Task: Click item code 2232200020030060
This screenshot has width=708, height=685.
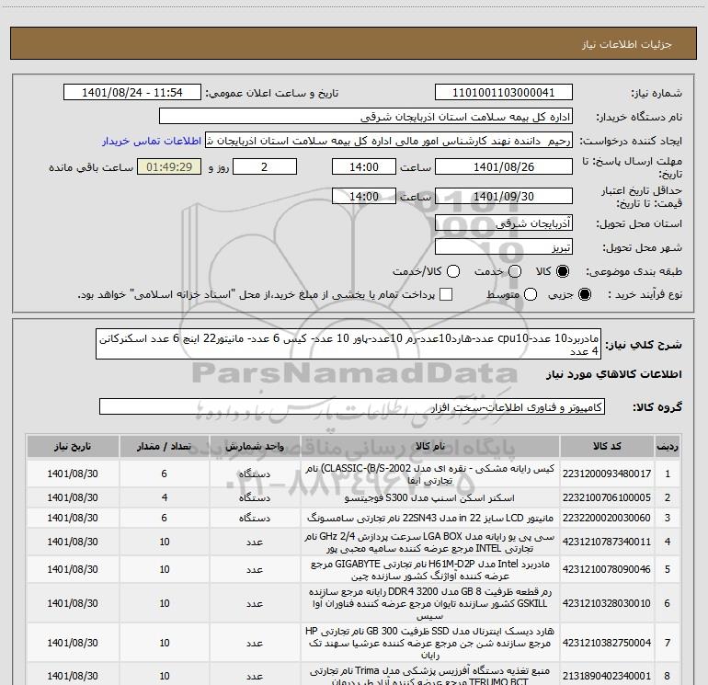Action: click(607, 518)
